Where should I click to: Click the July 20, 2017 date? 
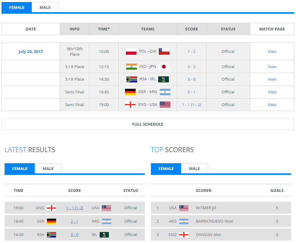31,51
